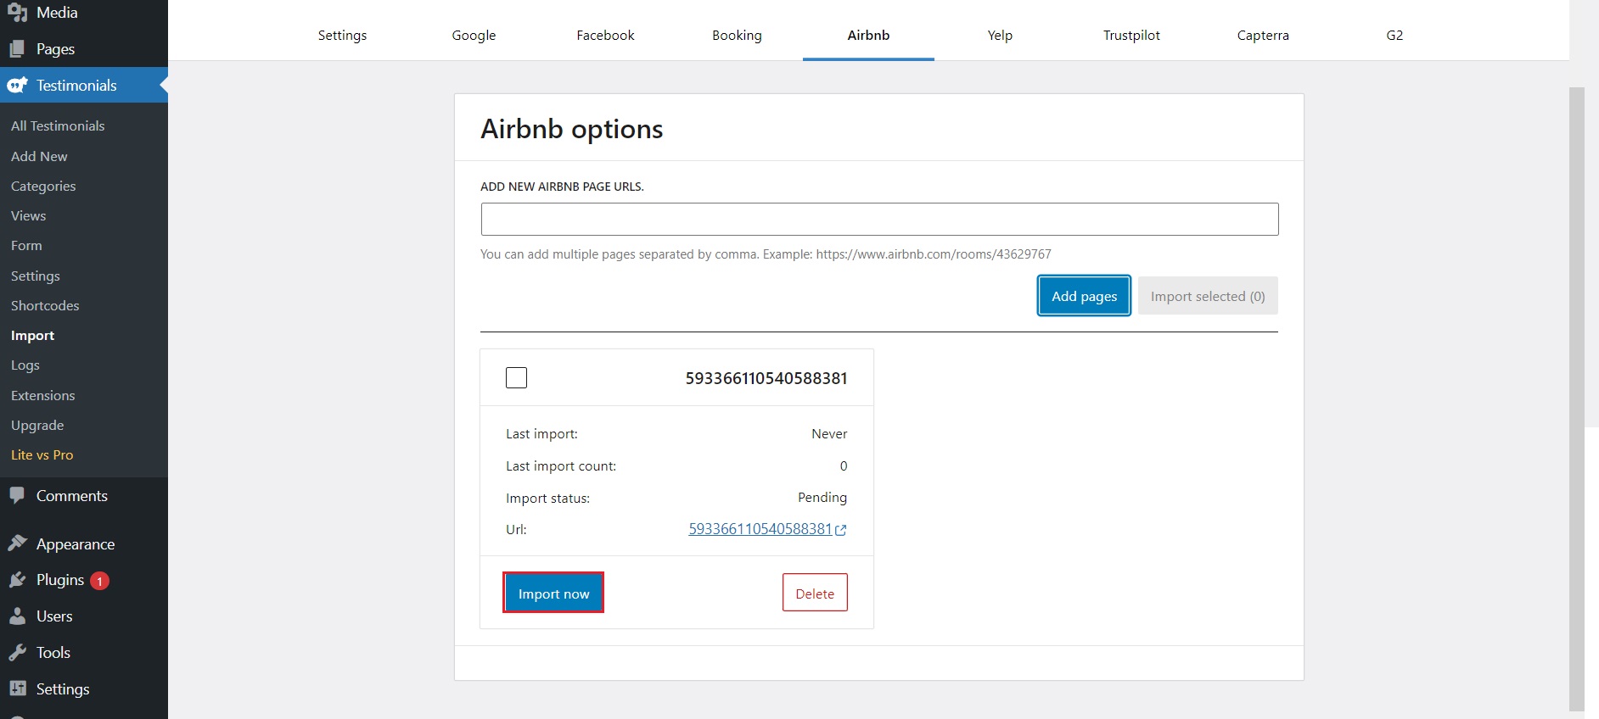Click the Import status value Pending
The image size is (1599, 719).
[822, 497]
